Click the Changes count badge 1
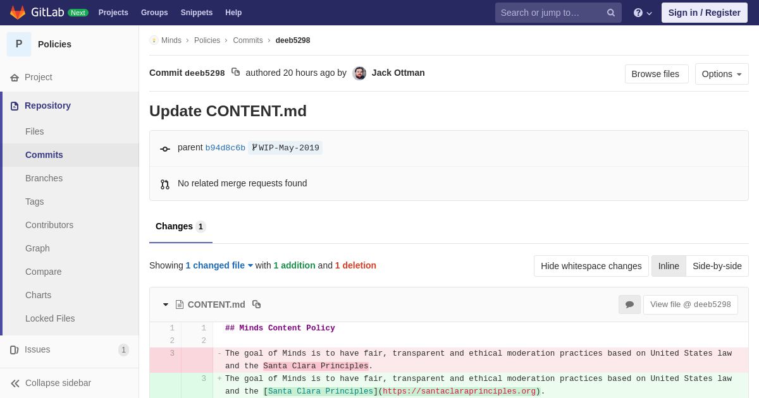The image size is (759, 398). tap(201, 227)
